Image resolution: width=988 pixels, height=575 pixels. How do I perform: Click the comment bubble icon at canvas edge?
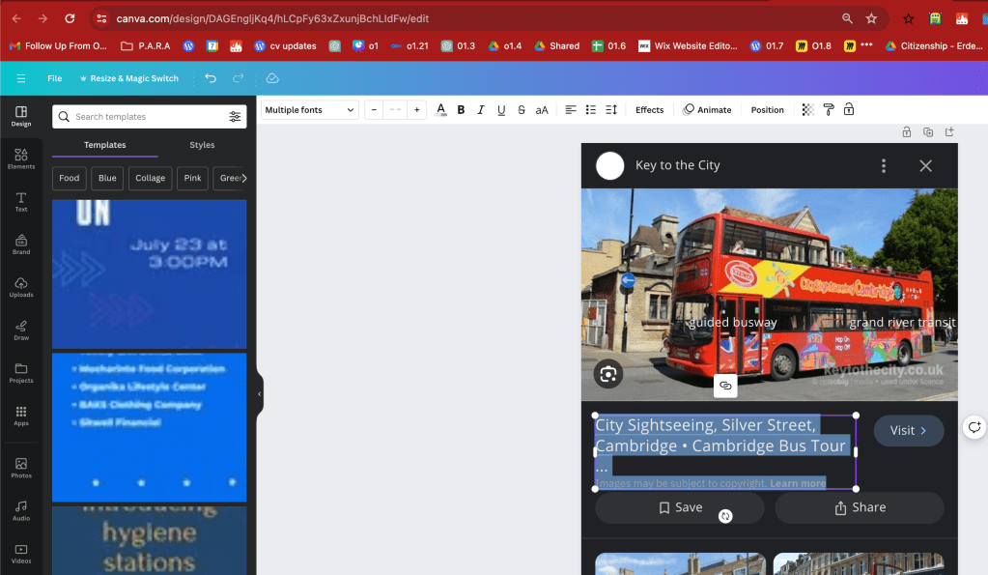pyautogui.click(x=974, y=427)
